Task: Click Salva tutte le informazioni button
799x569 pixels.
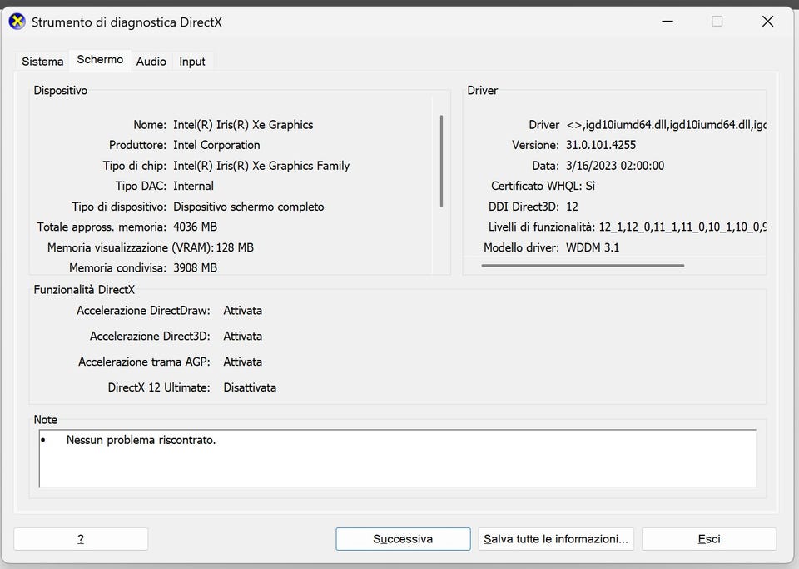Action: pyautogui.click(x=556, y=539)
